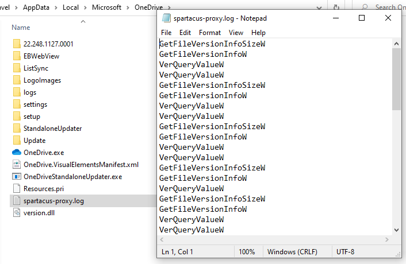The height and width of the screenshot is (264, 406).
Task: Select the StandaloneUpdater folder icon
Action: click(x=17, y=129)
